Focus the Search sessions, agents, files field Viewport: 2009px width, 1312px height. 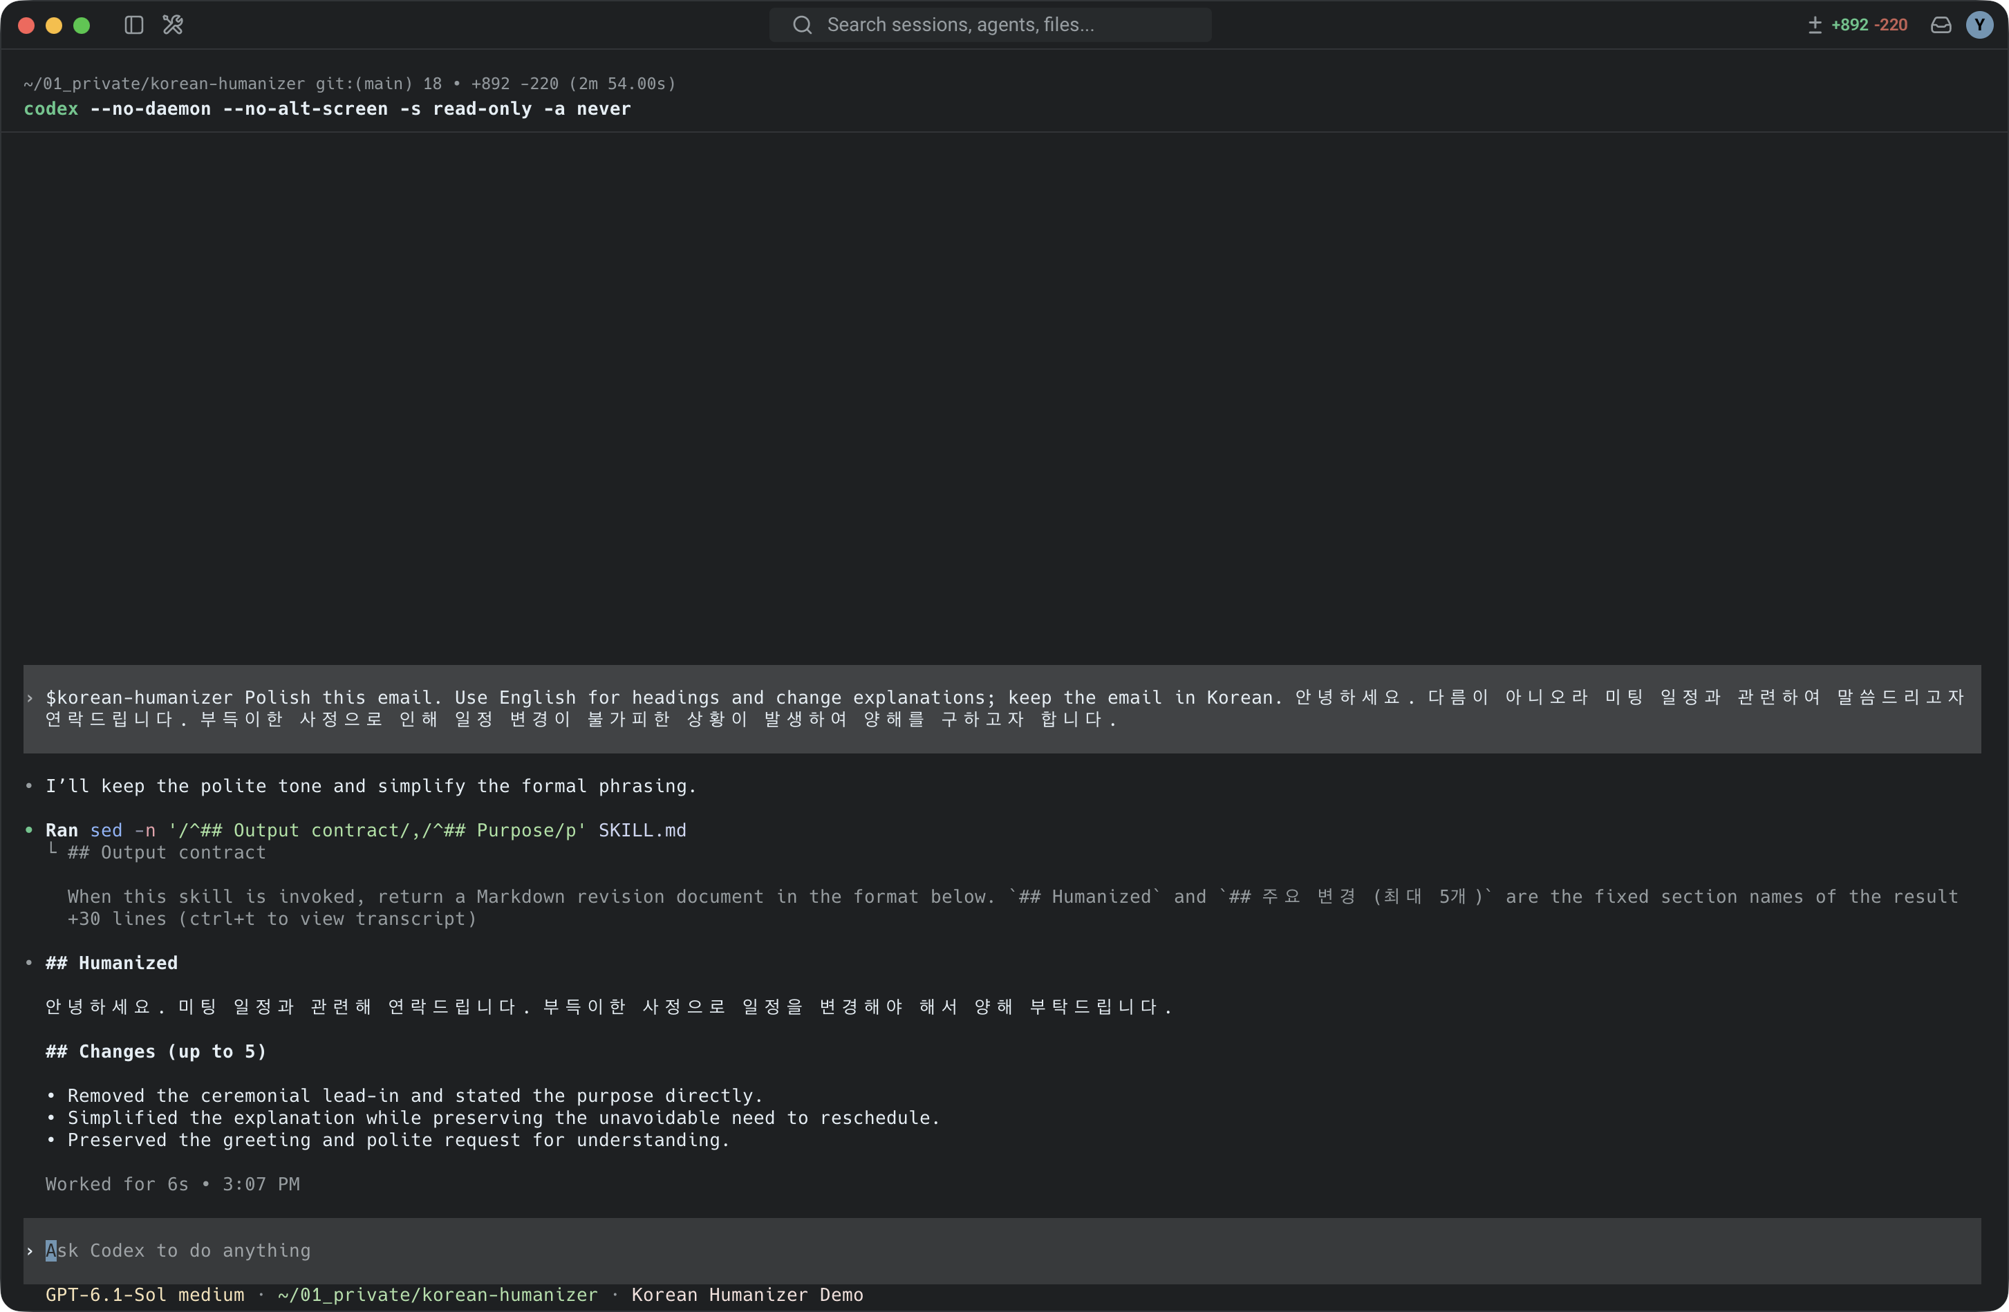990,26
